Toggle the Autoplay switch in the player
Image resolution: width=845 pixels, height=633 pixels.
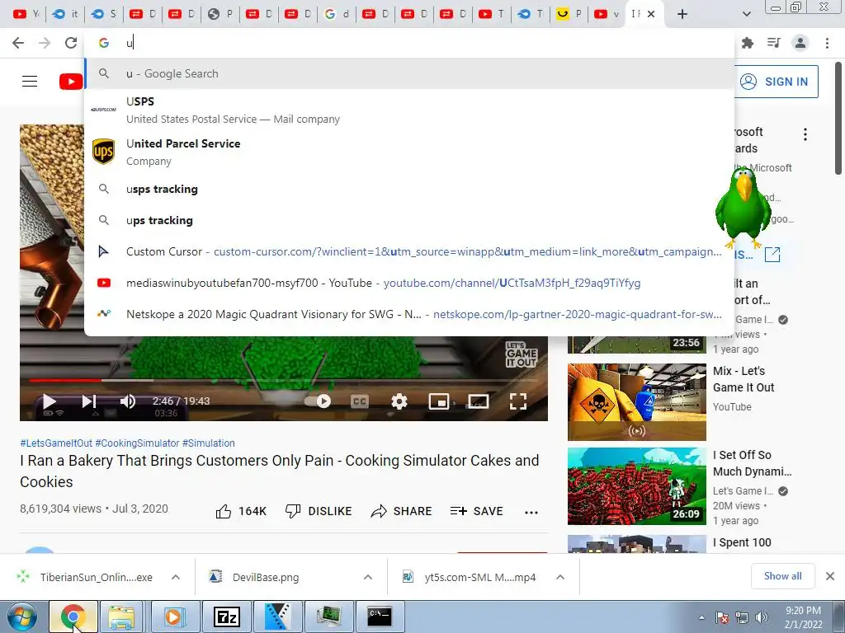[x=318, y=401]
